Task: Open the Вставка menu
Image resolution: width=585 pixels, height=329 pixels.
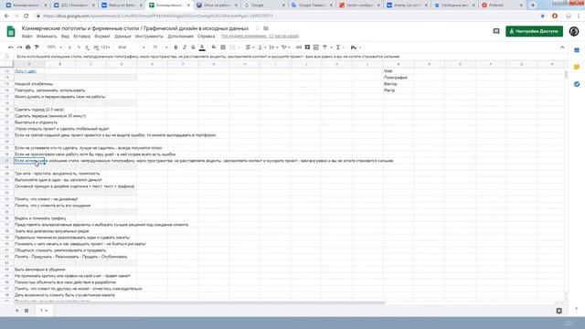Action: tap(81, 37)
